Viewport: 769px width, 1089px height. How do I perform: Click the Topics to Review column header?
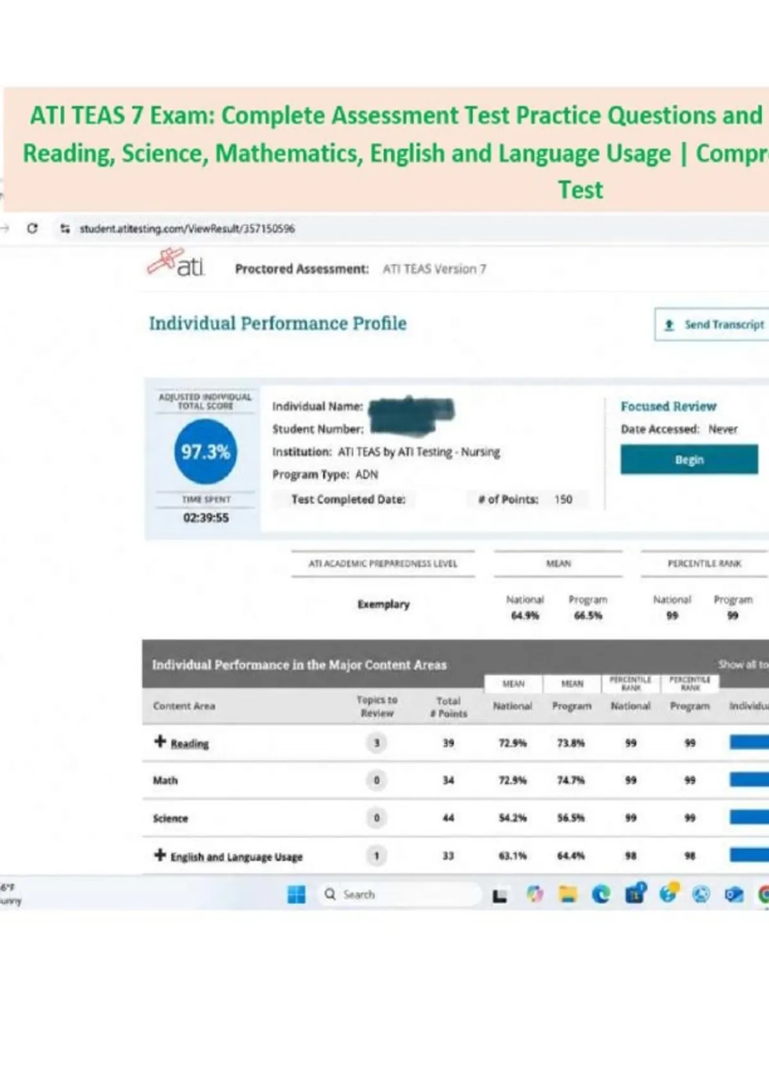377,707
